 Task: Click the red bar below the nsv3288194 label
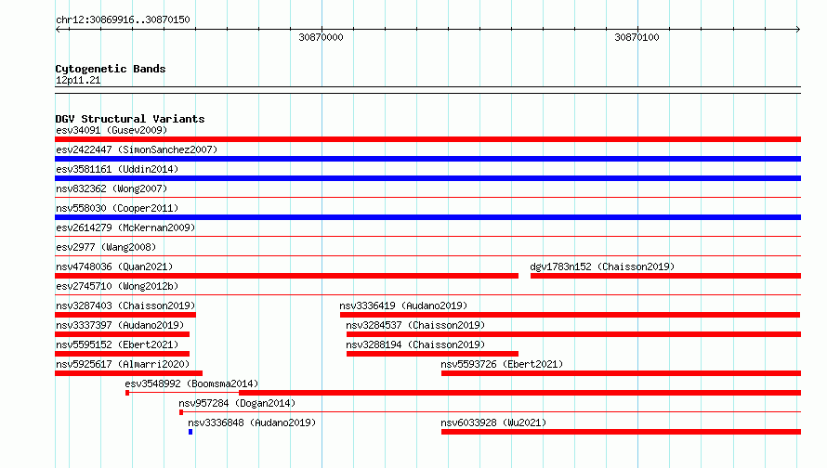click(x=432, y=354)
